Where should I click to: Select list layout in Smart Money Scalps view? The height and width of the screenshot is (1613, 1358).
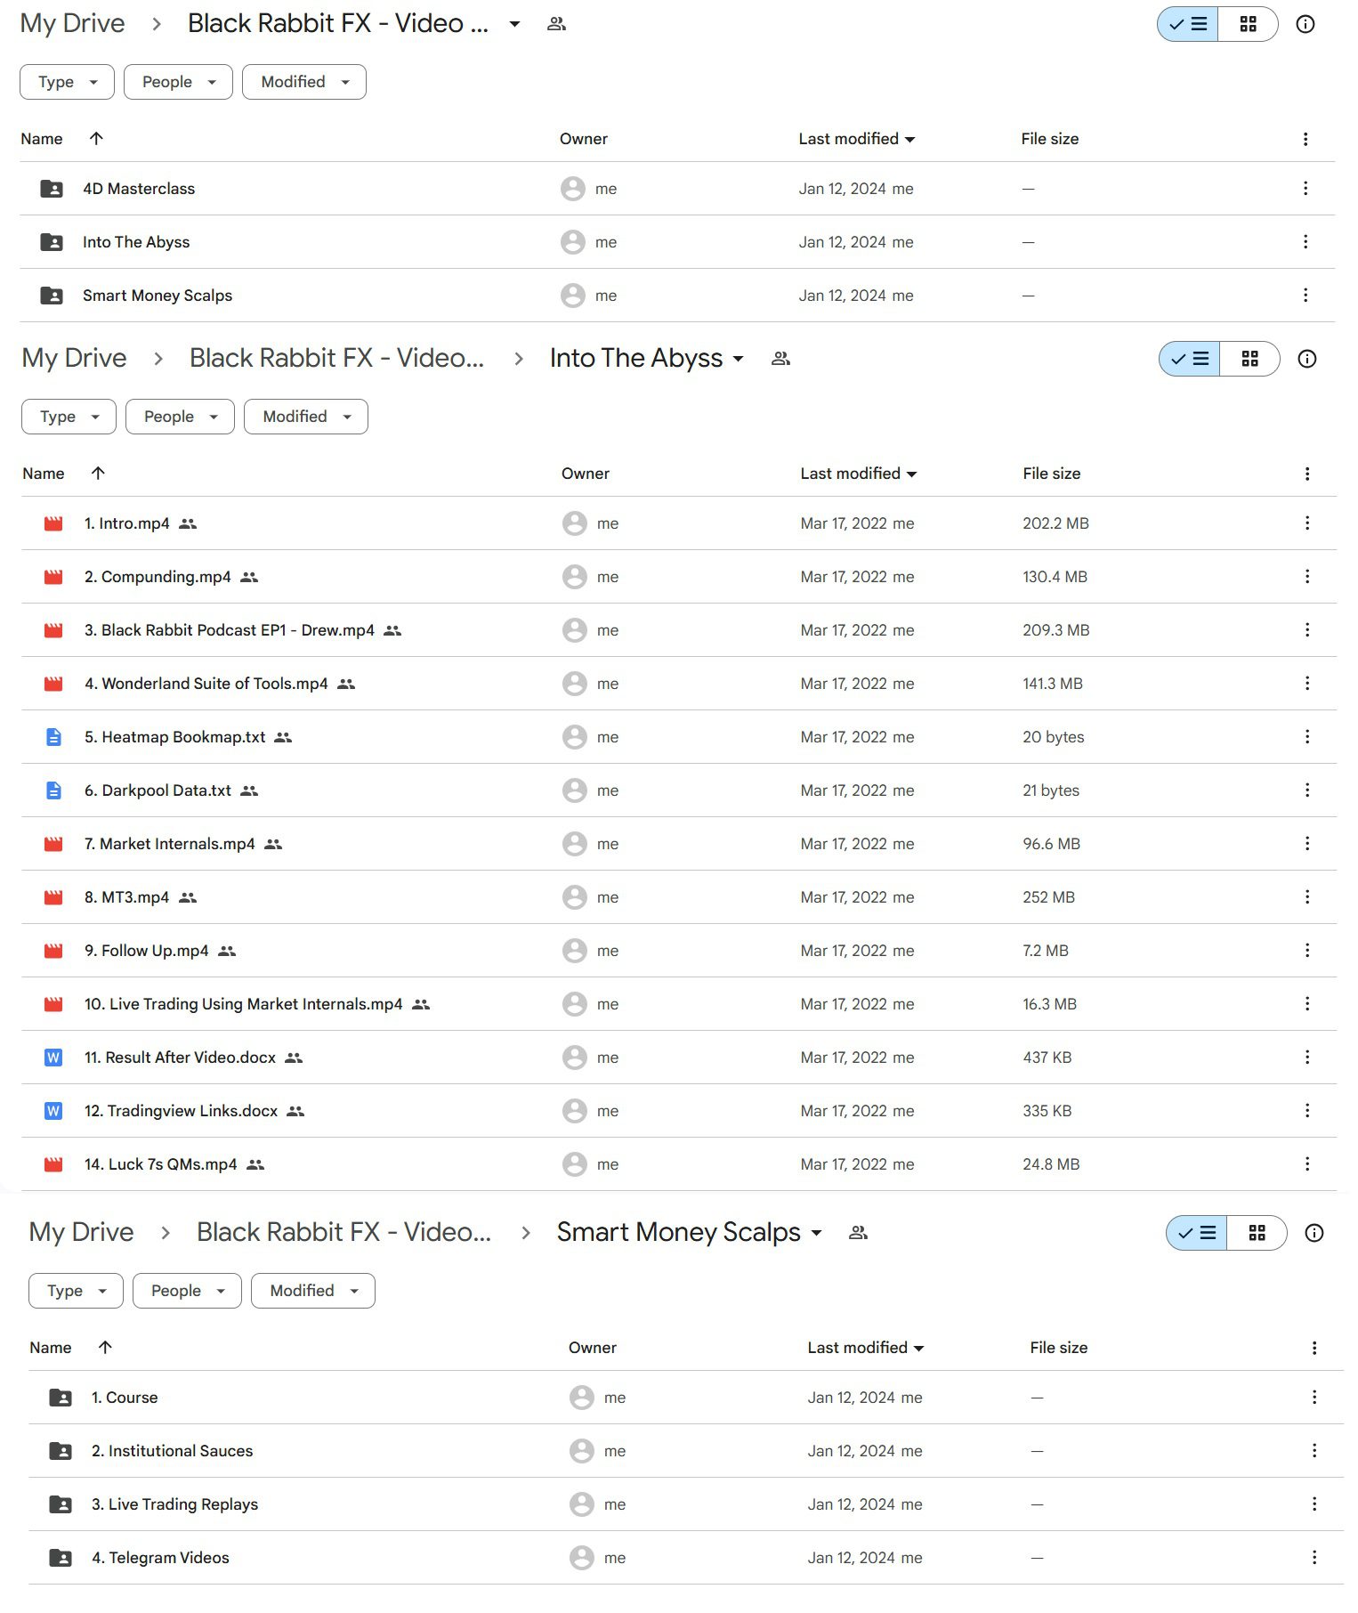(1196, 1233)
